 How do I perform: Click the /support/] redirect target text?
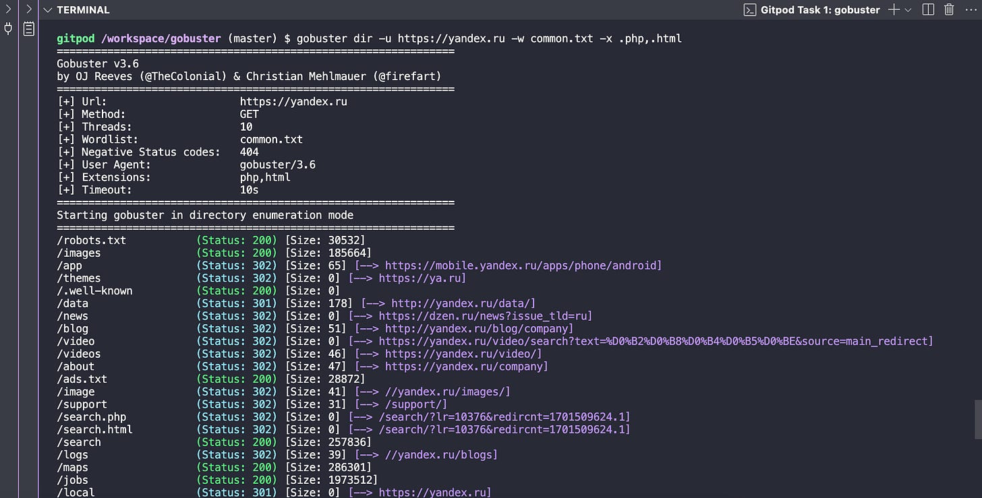(x=416, y=404)
